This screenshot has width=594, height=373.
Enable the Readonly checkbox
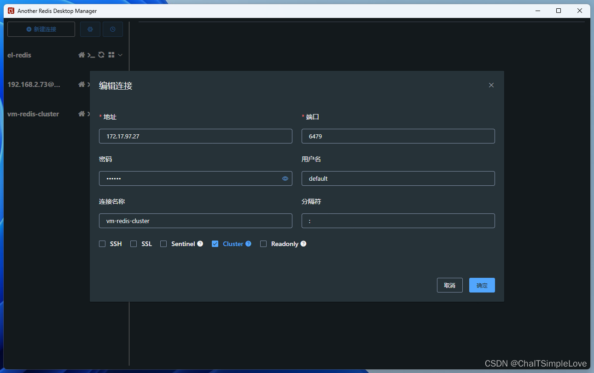click(x=263, y=244)
